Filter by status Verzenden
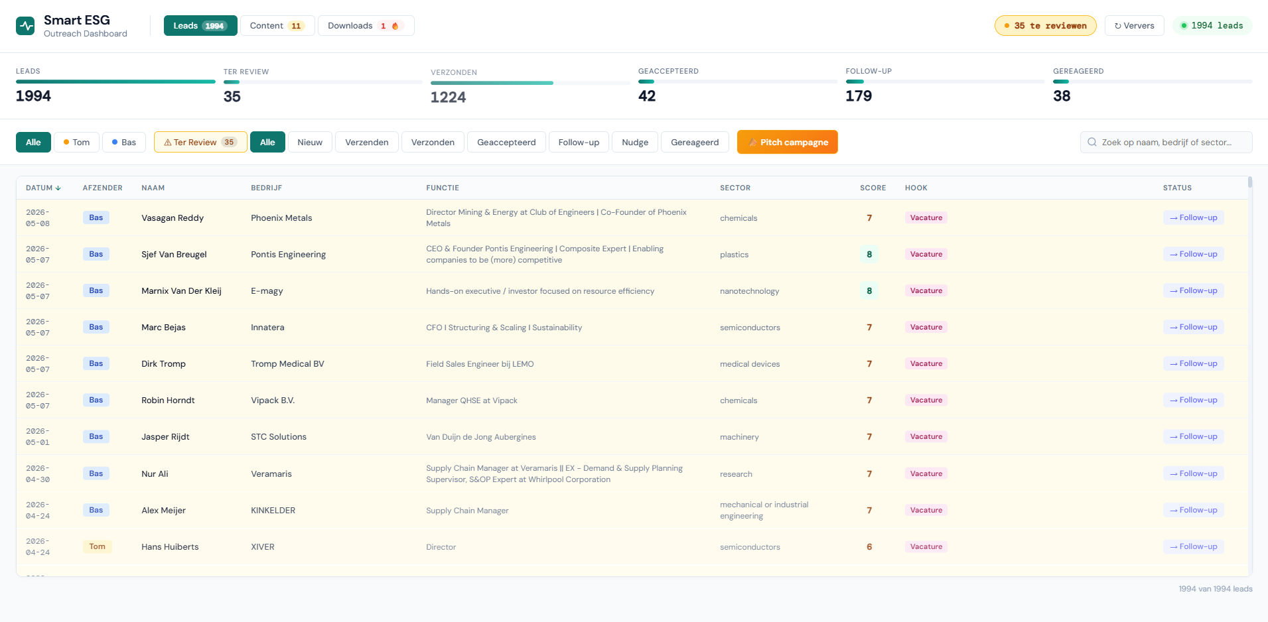The height and width of the screenshot is (622, 1268). point(367,142)
